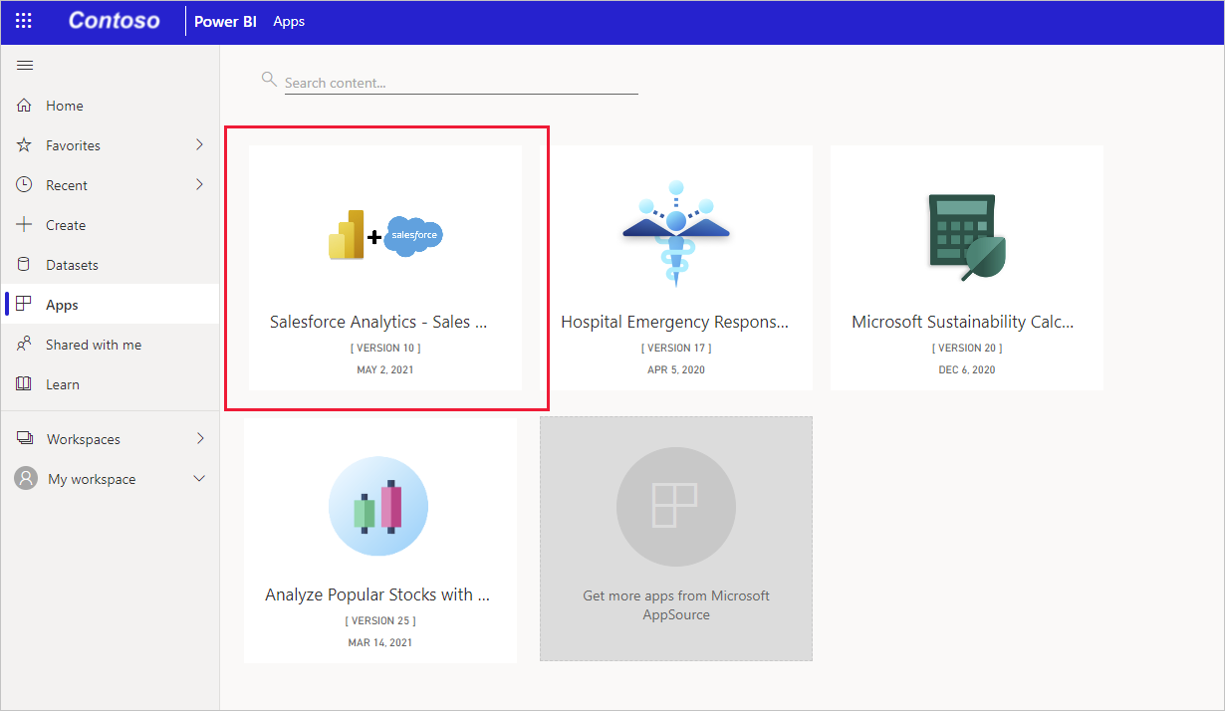Screen dimensions: 1225x711
Task: Click MAR 14, 2021 date text
Action: 380,642
